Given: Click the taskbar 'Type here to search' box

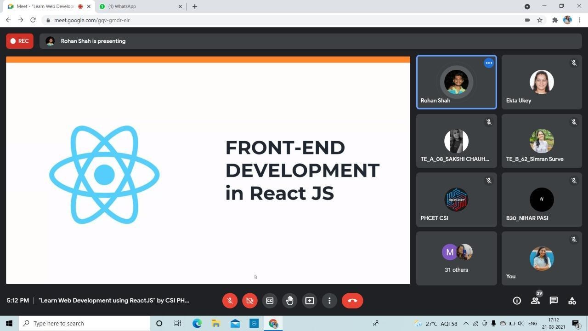Looking at the screenshot, I should pyautogui.click(x=85, y=324).
